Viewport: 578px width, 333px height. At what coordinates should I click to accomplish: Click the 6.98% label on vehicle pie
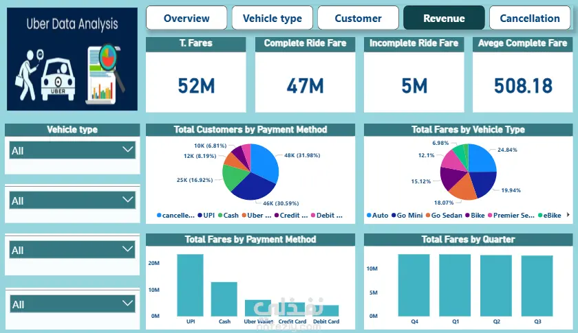click(x=440, y=143)
